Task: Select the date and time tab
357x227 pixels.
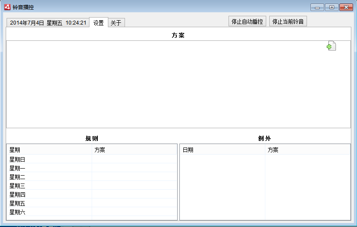Action: (48, 22)
